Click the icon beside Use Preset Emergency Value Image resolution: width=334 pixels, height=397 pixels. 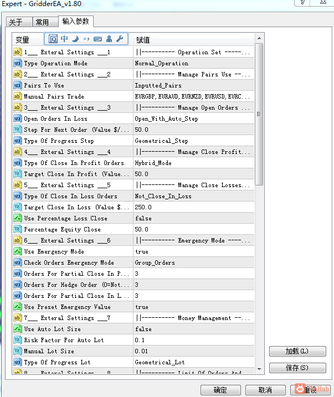(x=18, y=307)
